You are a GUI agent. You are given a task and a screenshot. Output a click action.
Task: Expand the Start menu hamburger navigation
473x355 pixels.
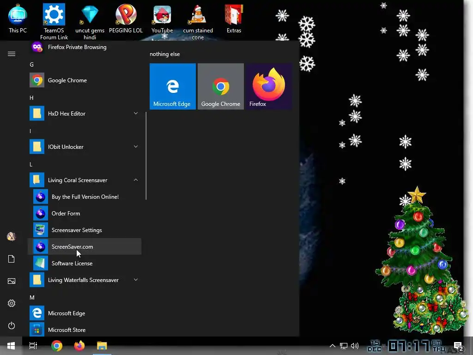[12, 54]
